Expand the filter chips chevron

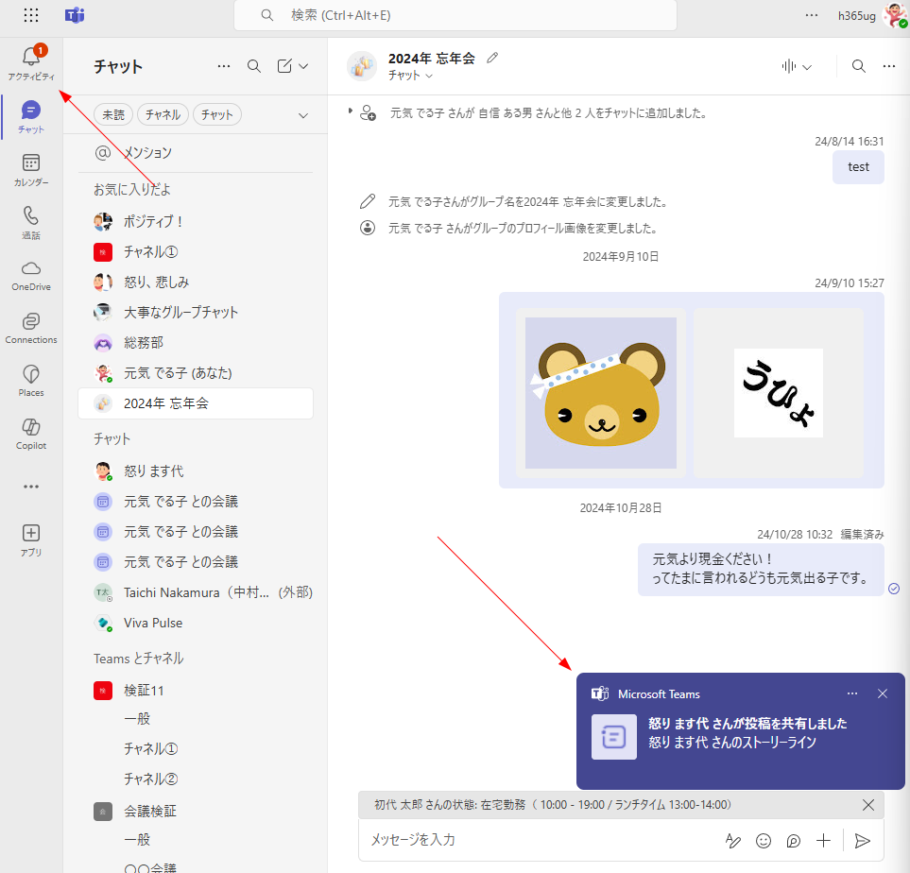tap(303, 115)
